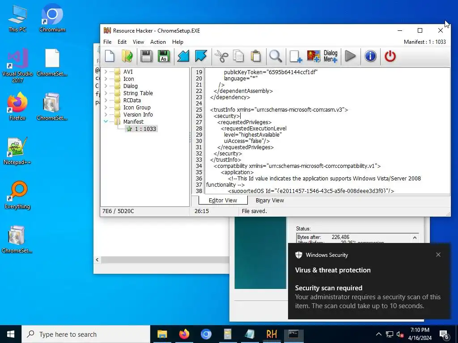Dismiss the Windows Security notification
Screen dimensions: 458x343
(x=438, y=255)
